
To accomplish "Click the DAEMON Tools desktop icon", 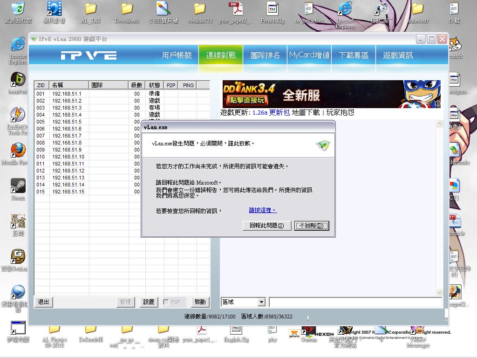I will tap(18, 115).
